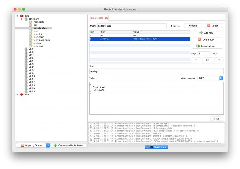This screenshot has width=240, height=169.
Task: Select the db5 database
Action: pos(31,61)
